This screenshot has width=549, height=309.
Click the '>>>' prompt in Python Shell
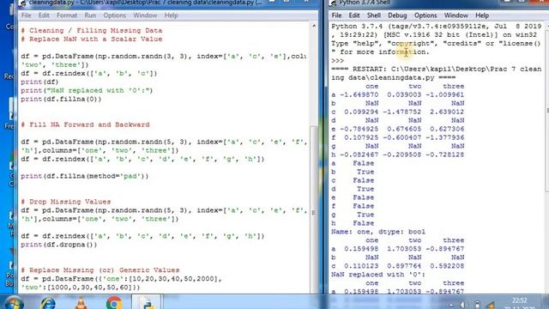point(337,60)
